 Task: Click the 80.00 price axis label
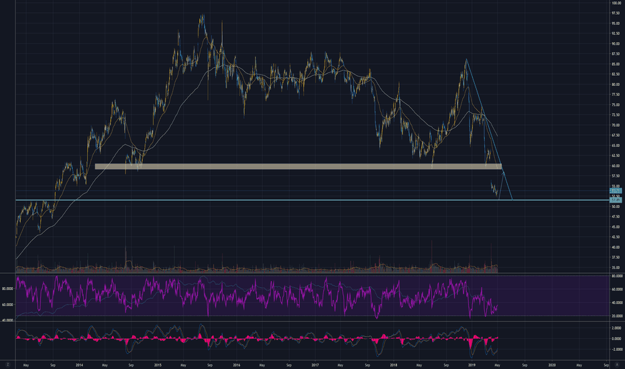click(616, 85)
